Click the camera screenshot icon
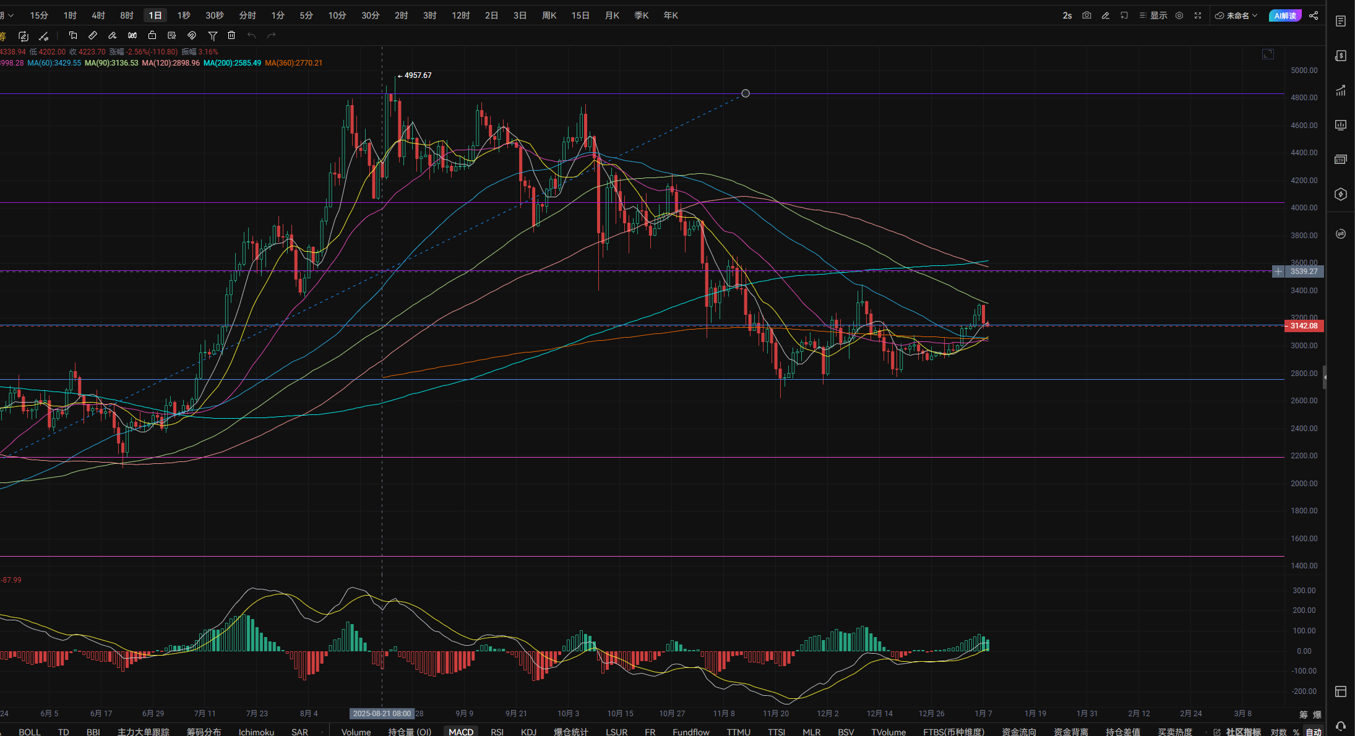The width and height of the screenshot is (1355, 736). (1086, 15)
